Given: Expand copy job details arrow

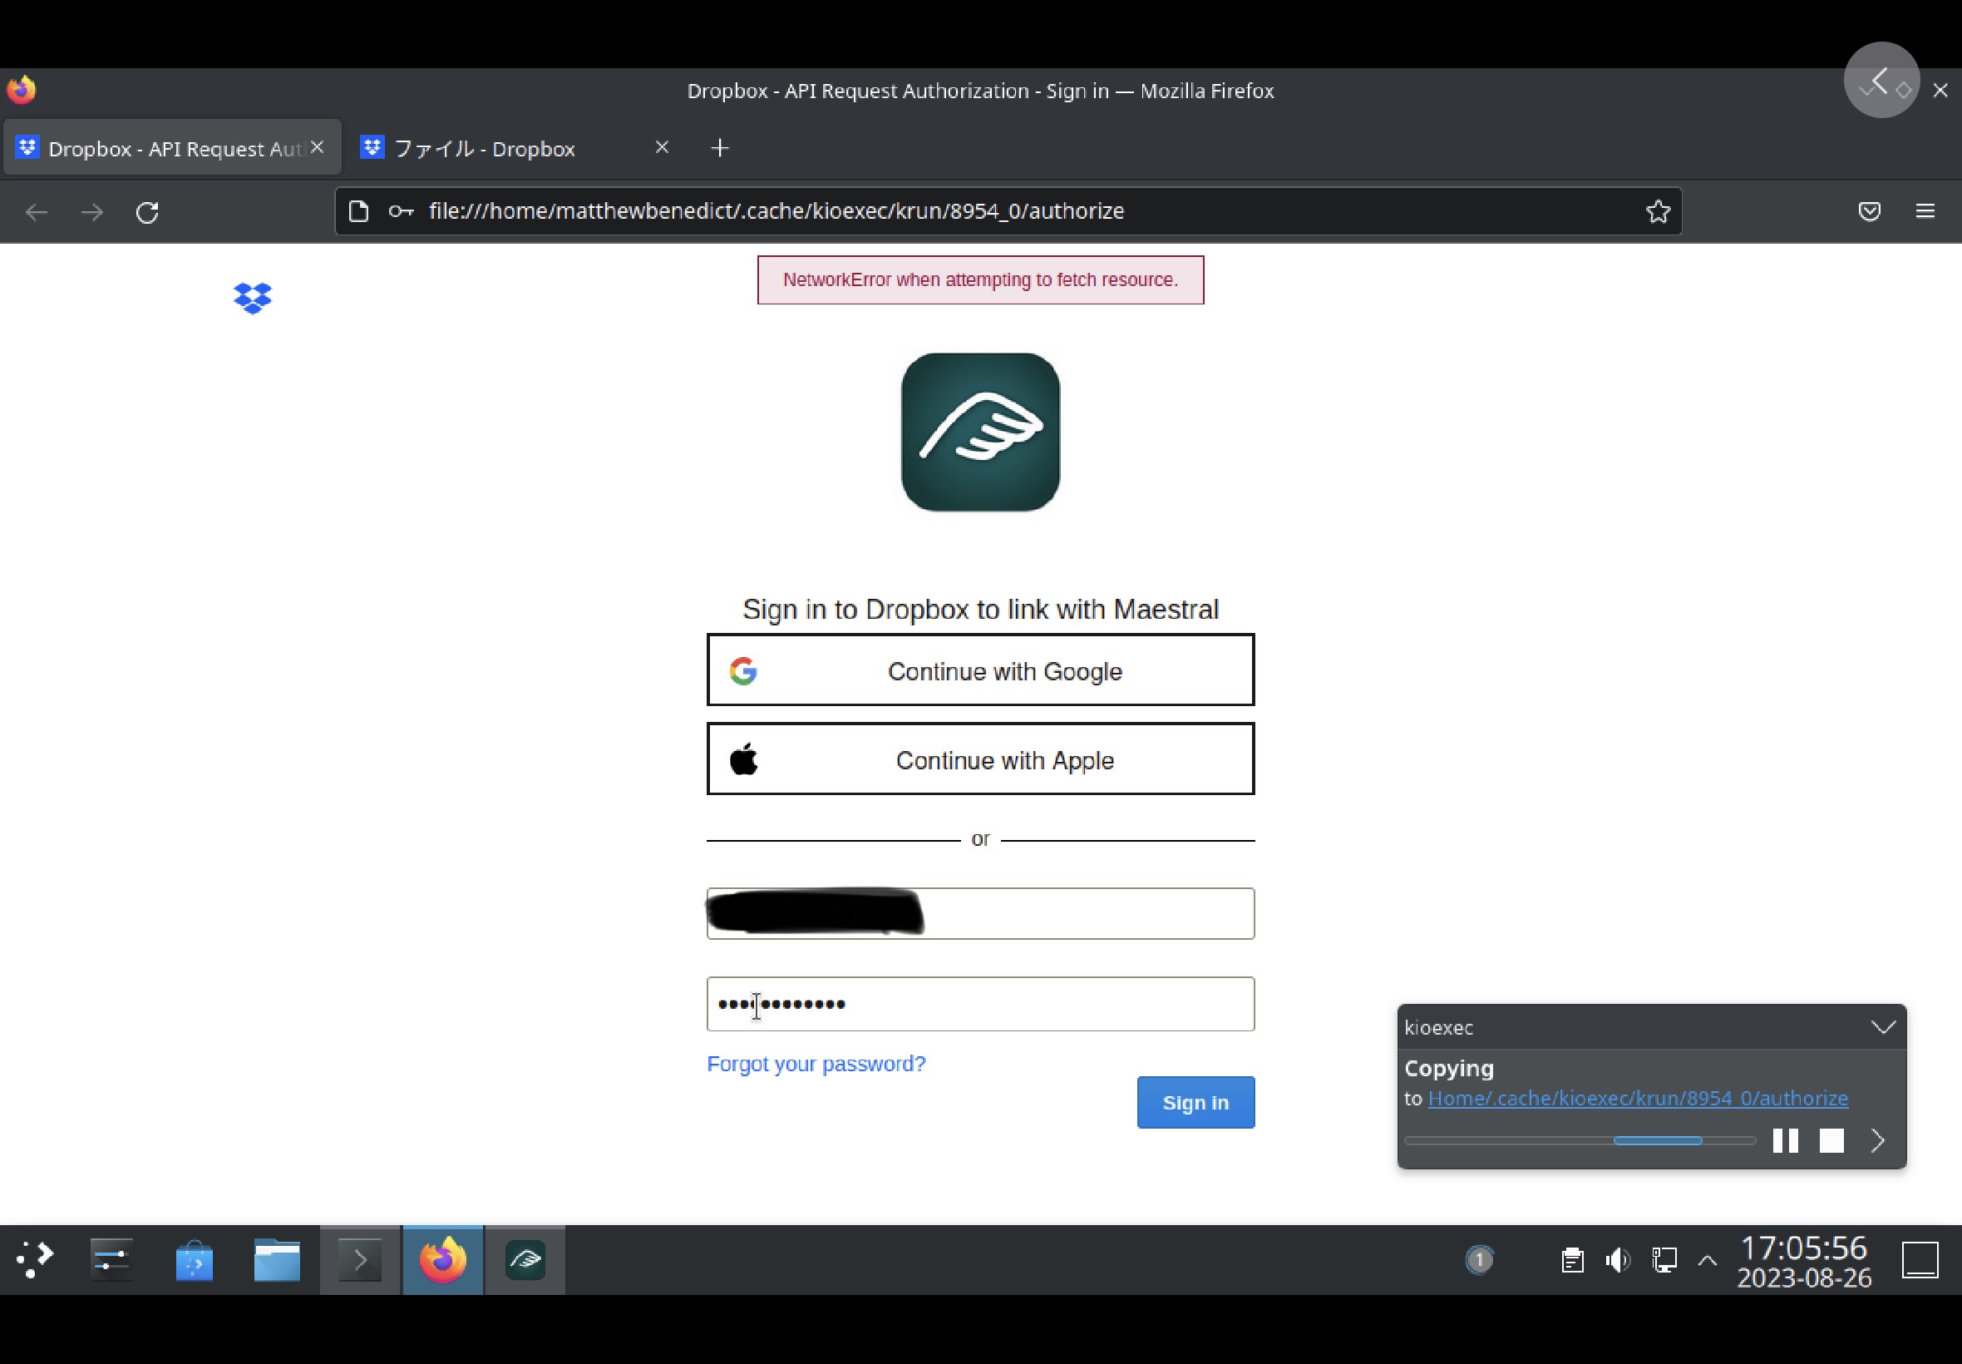Looking at the screenshot, I should click(1877, 1140).
